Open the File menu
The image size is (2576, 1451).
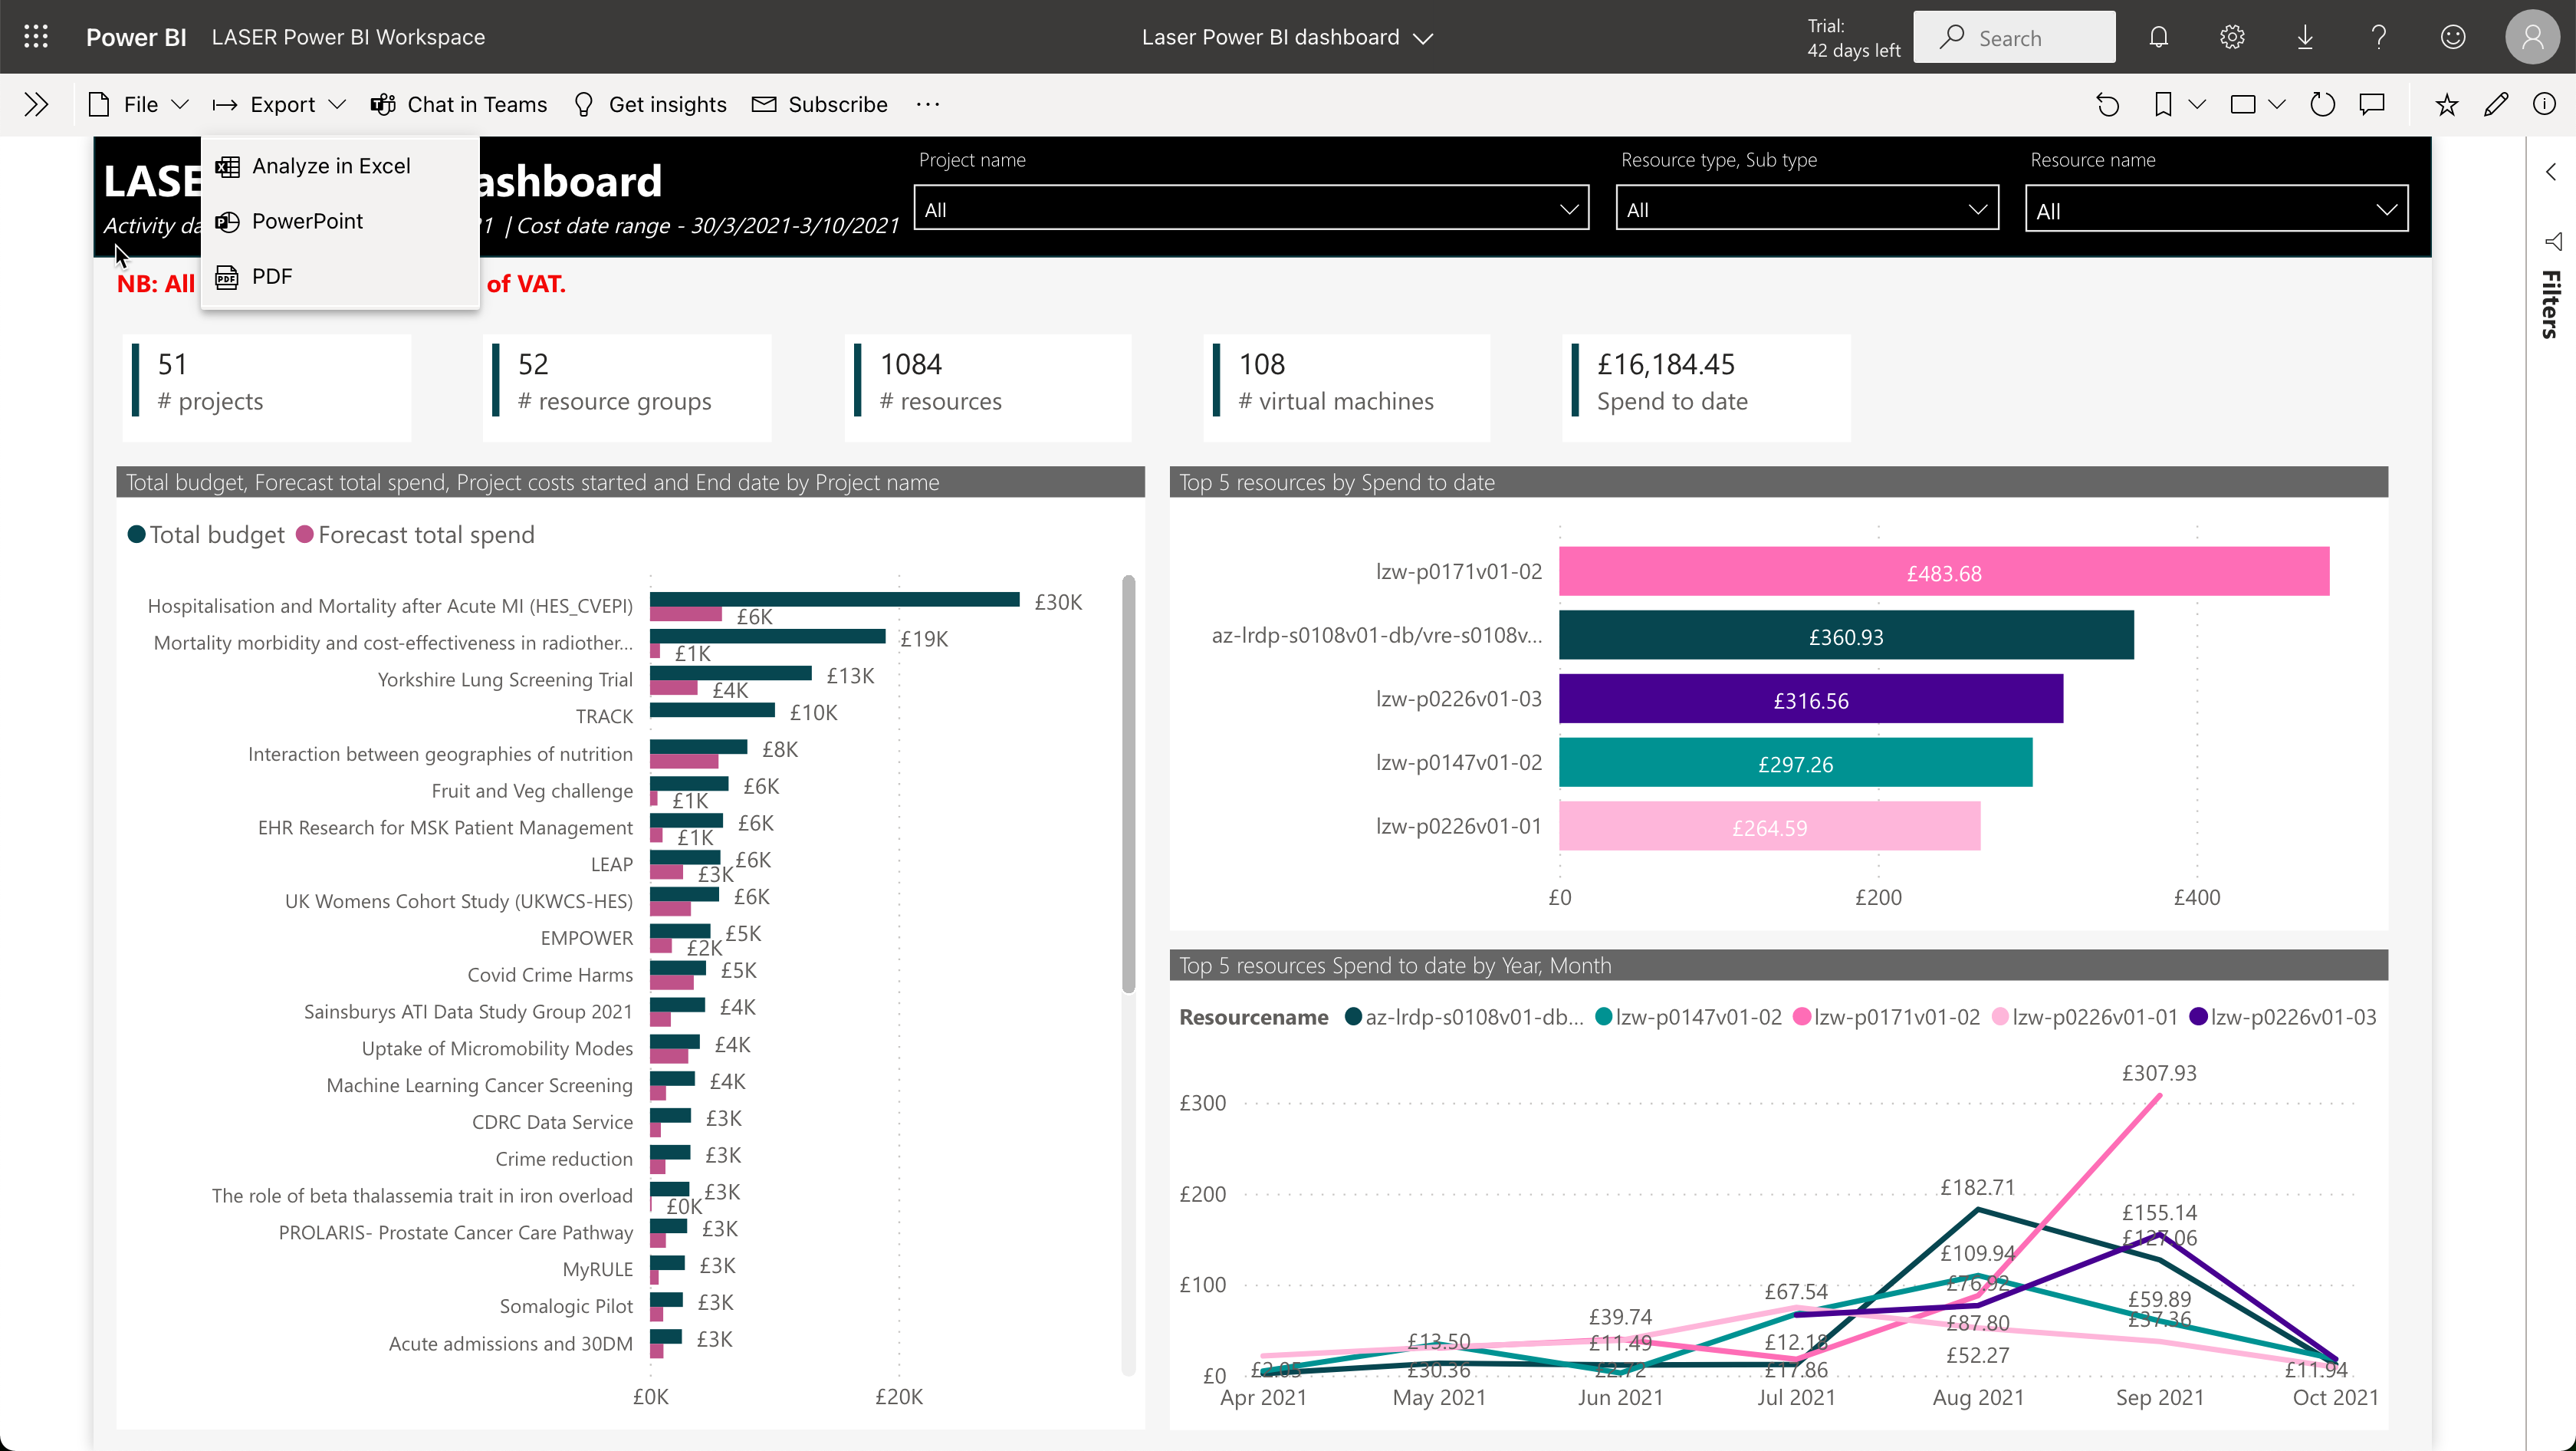(138, 104)
